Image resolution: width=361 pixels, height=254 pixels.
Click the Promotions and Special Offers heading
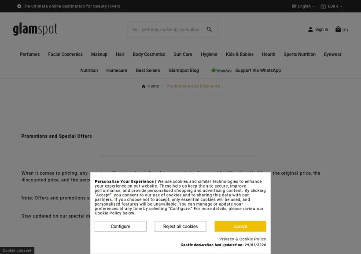pyautogui.click(x=57, y=136)
